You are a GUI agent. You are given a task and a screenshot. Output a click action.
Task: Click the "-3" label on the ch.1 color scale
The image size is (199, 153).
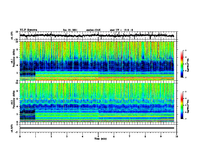[185, 50]
